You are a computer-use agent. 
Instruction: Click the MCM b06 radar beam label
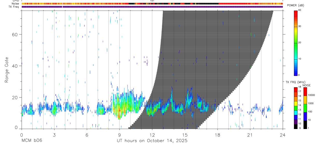point(32,141)
